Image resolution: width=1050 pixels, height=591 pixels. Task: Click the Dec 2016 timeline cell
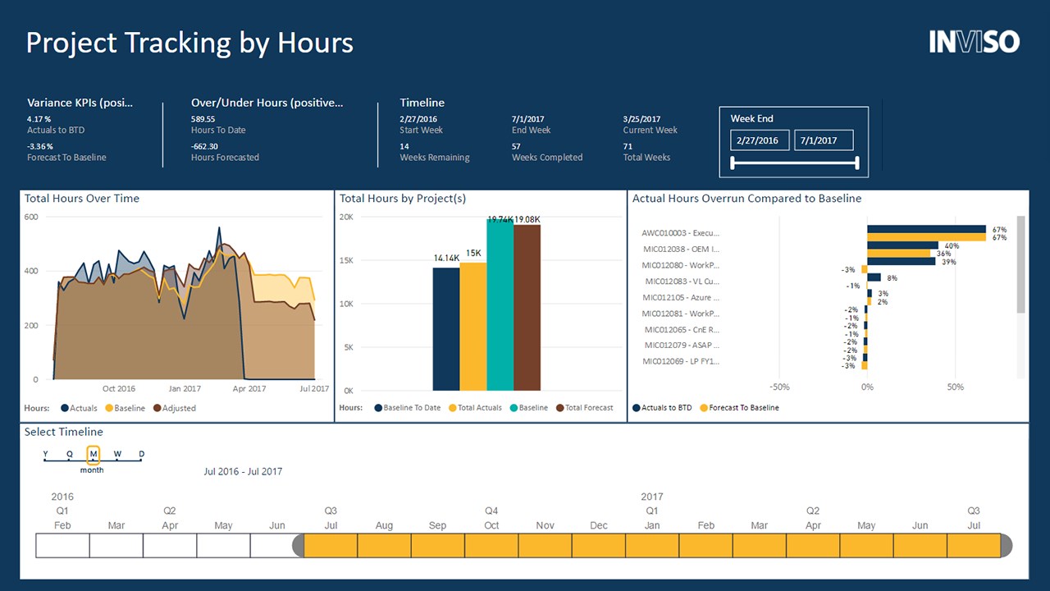[x=599, y=545]
